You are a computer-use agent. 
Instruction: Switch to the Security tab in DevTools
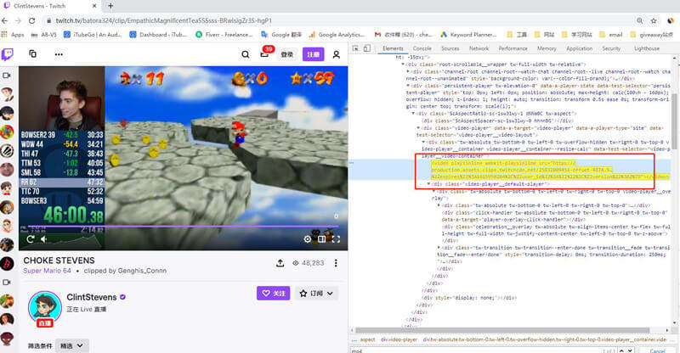(611, 48)
